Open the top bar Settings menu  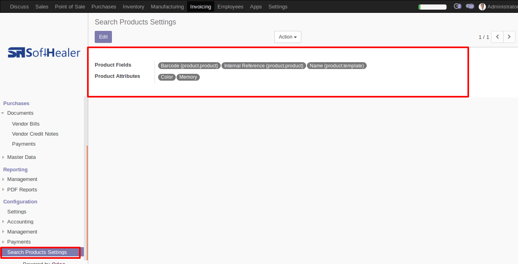(278, 6)
